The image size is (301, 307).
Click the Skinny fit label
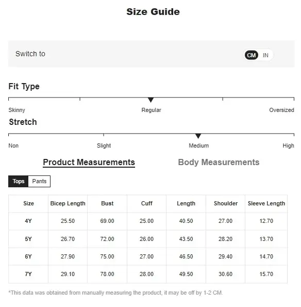pyautogui.click(x=16, y=110)
